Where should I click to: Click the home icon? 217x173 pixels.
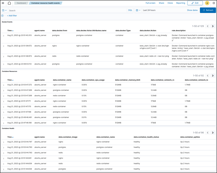pyautogui.click(x=9, y=3)
